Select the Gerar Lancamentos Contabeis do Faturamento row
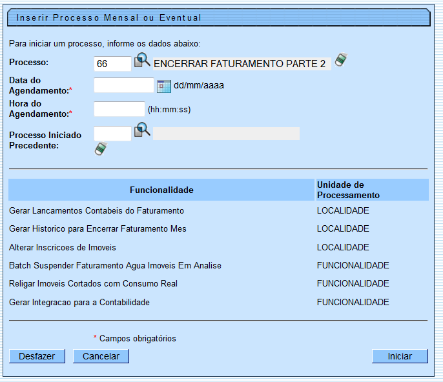443x382 pixels. (x=97, y=211)
